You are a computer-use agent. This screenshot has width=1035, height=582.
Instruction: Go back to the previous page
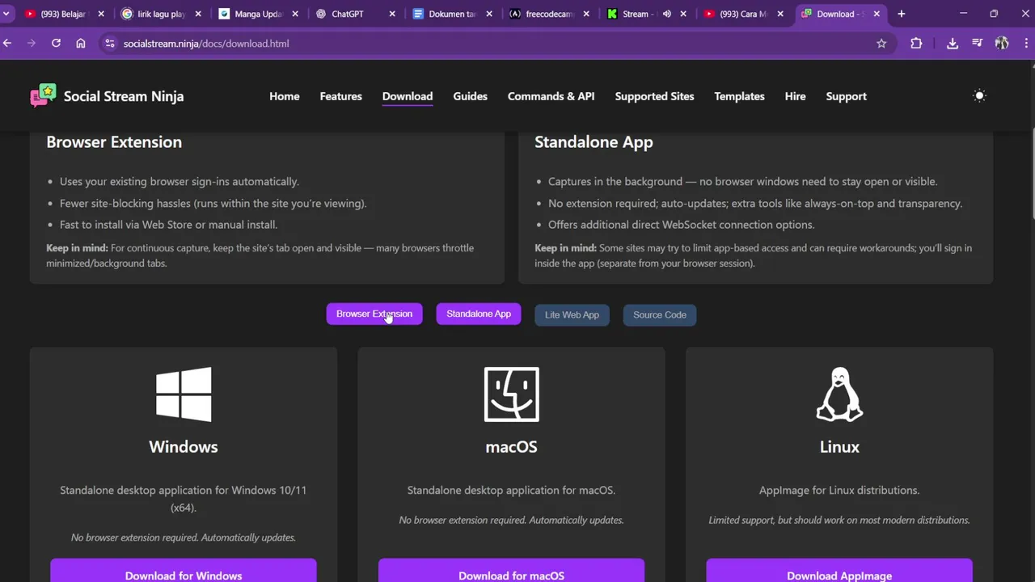[7, 44]
